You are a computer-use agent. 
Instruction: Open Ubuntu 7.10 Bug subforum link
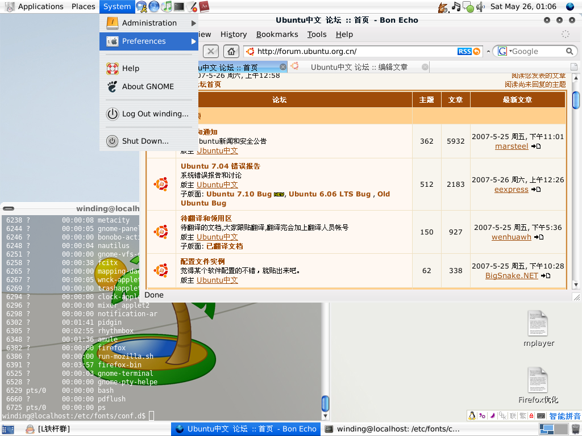click(239, 194)
